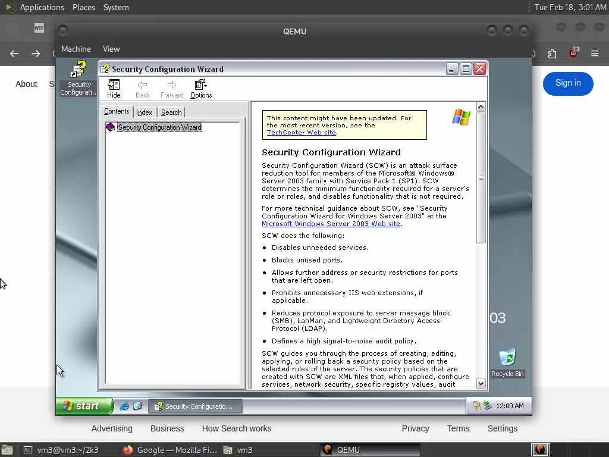This screenshot has height=457, width=609.
Task: Switch to Google — Mozilla Firefox taskbar item
Action: tap(170, 450)
